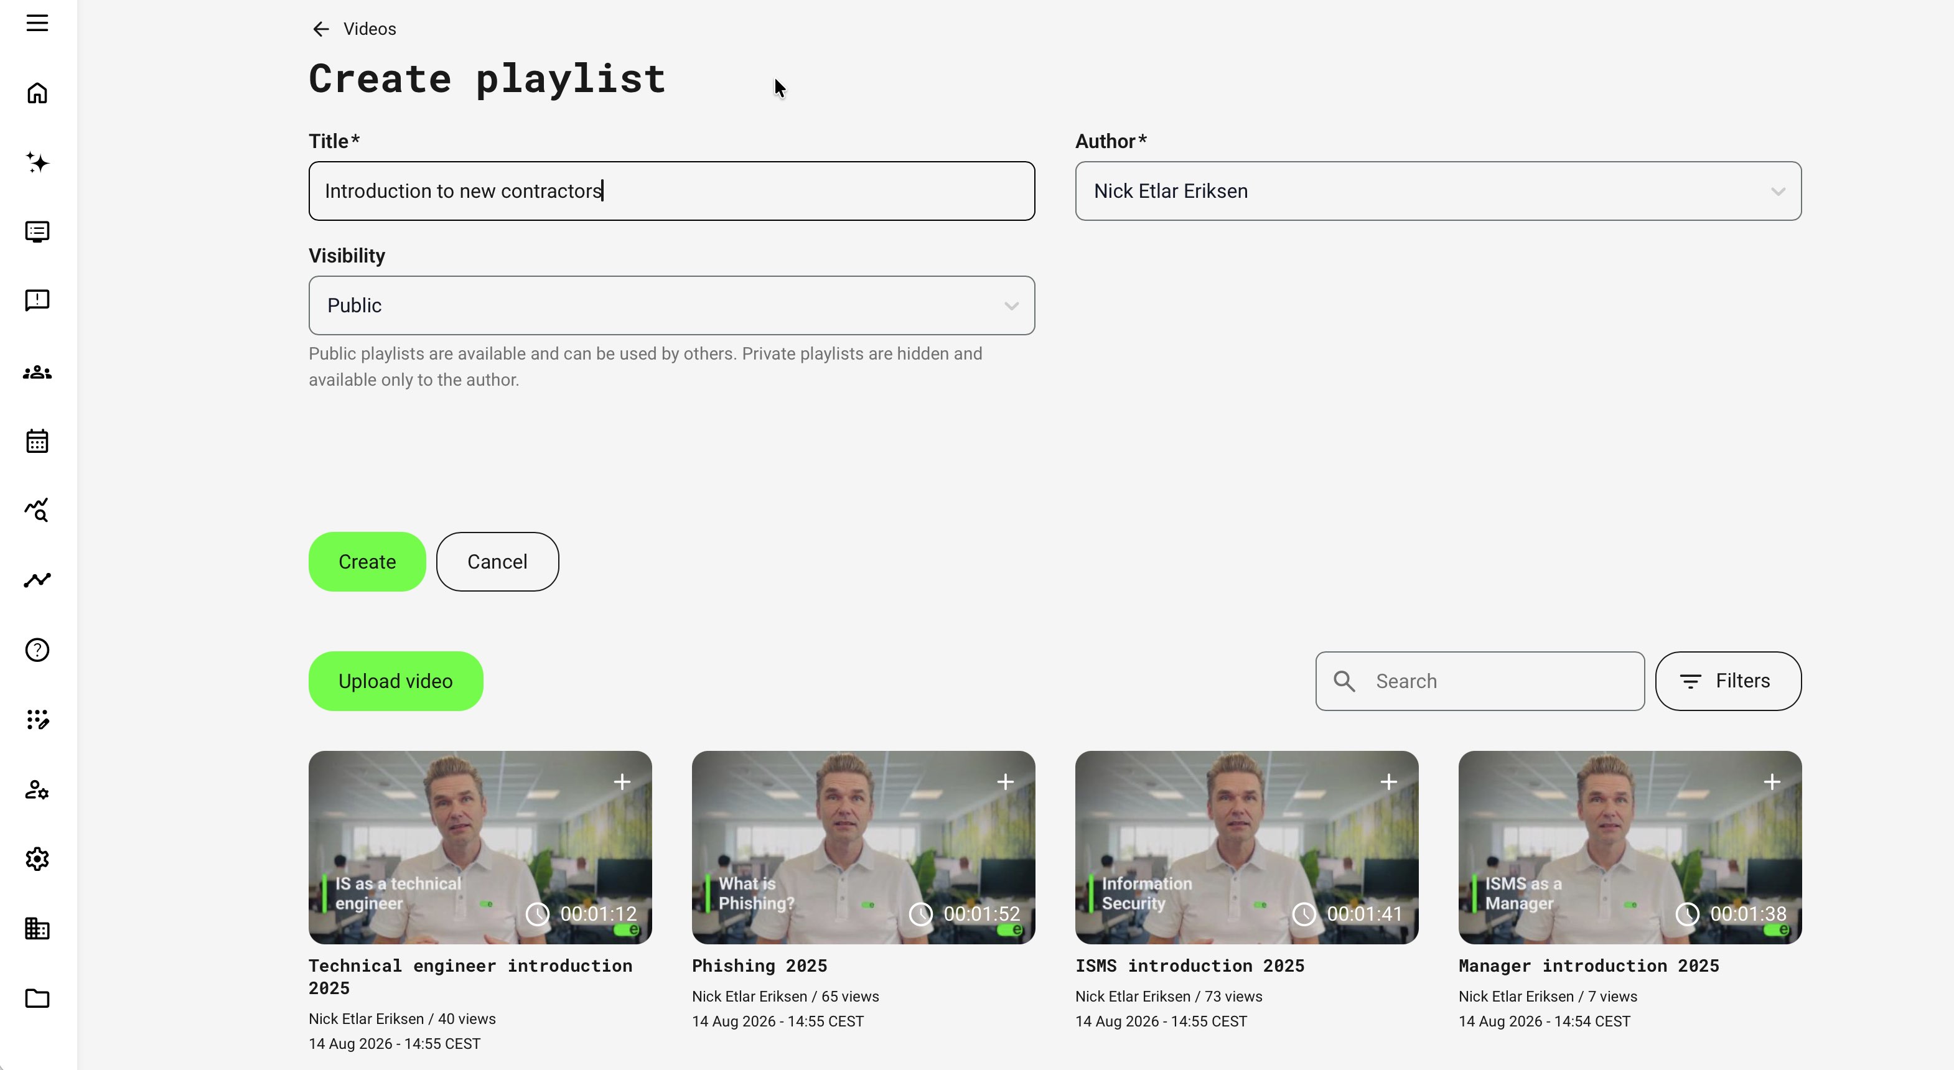This screenshot has height=1070, width=1954.
Task: Click the Videos breadcrumb link
Action: pos(370,29)
